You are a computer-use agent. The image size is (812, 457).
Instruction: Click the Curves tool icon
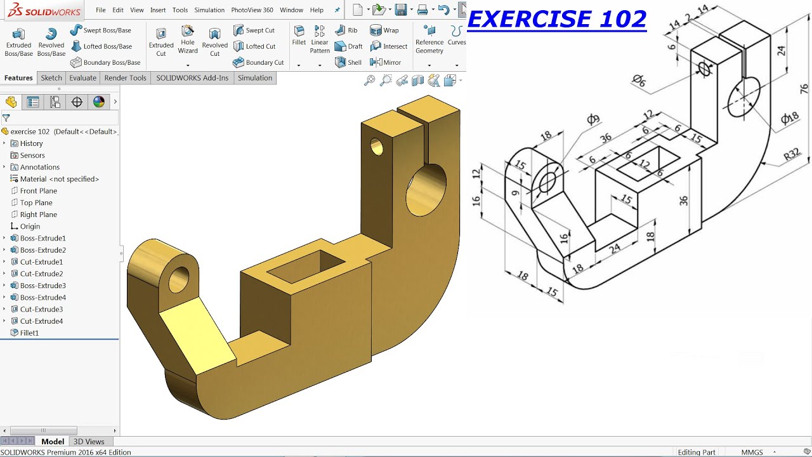coord(456,30)
